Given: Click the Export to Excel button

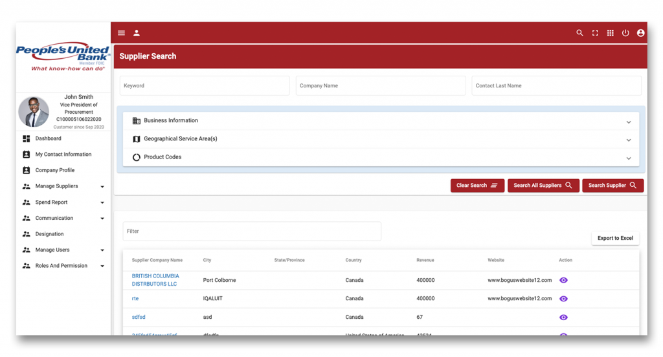Looking at the screenshot, I should click(615, 238).
